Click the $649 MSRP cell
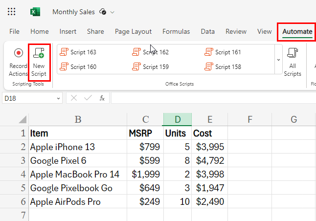Viewport: 316px width, 221px height. pos(145,188)
